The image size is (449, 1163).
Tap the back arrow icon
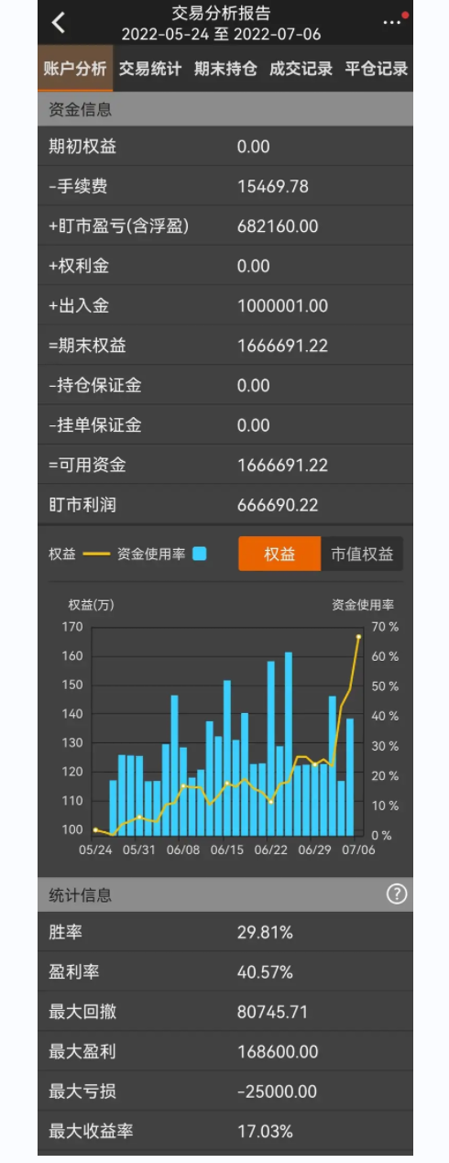[59, 23]
